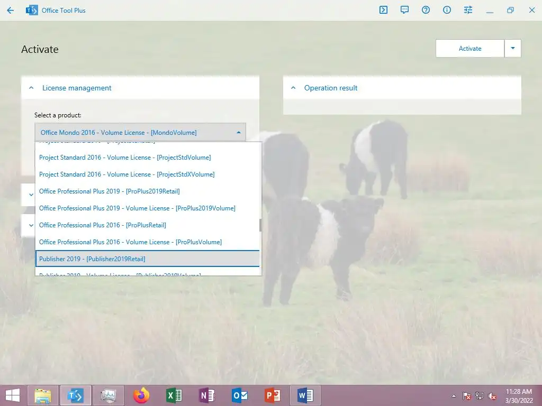The height and width of the screenshot is (406, 542).
Task: Pick Office Professional Plus 2016 ProPlusRetail
Action: coord(147,225)
